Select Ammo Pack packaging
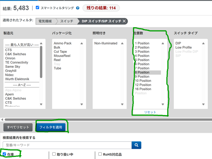This screenshot has width=212, height=159. tap(63, 43)
